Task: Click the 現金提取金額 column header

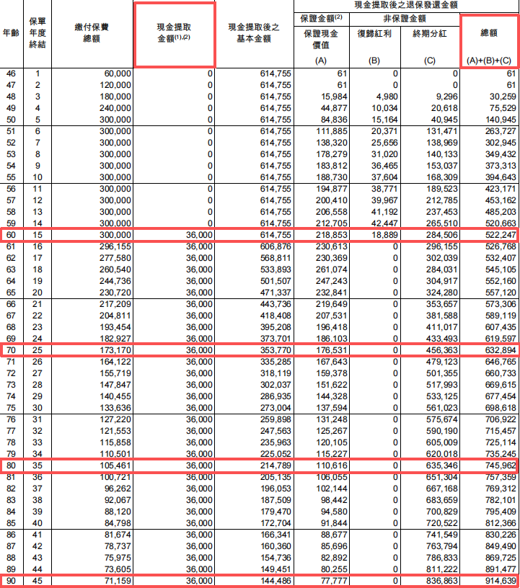Action: (x=174, y=33)
